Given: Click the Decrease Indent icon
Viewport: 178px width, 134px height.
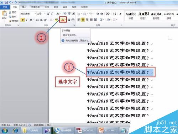Looking at the screenshot, I should click(x=98, y=14).
